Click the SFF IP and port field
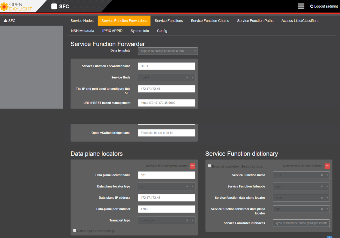 pyautogui.click(x=167, y=89)
